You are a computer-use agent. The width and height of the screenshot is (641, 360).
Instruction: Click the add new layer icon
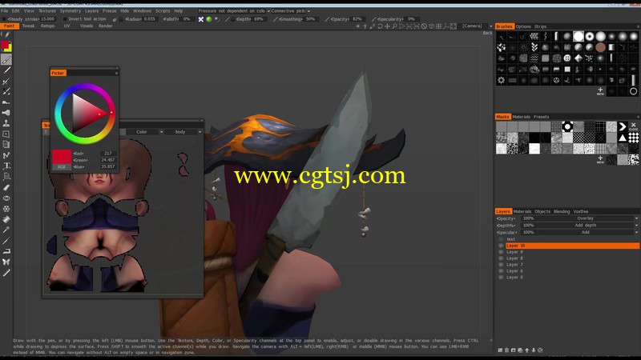500,350
